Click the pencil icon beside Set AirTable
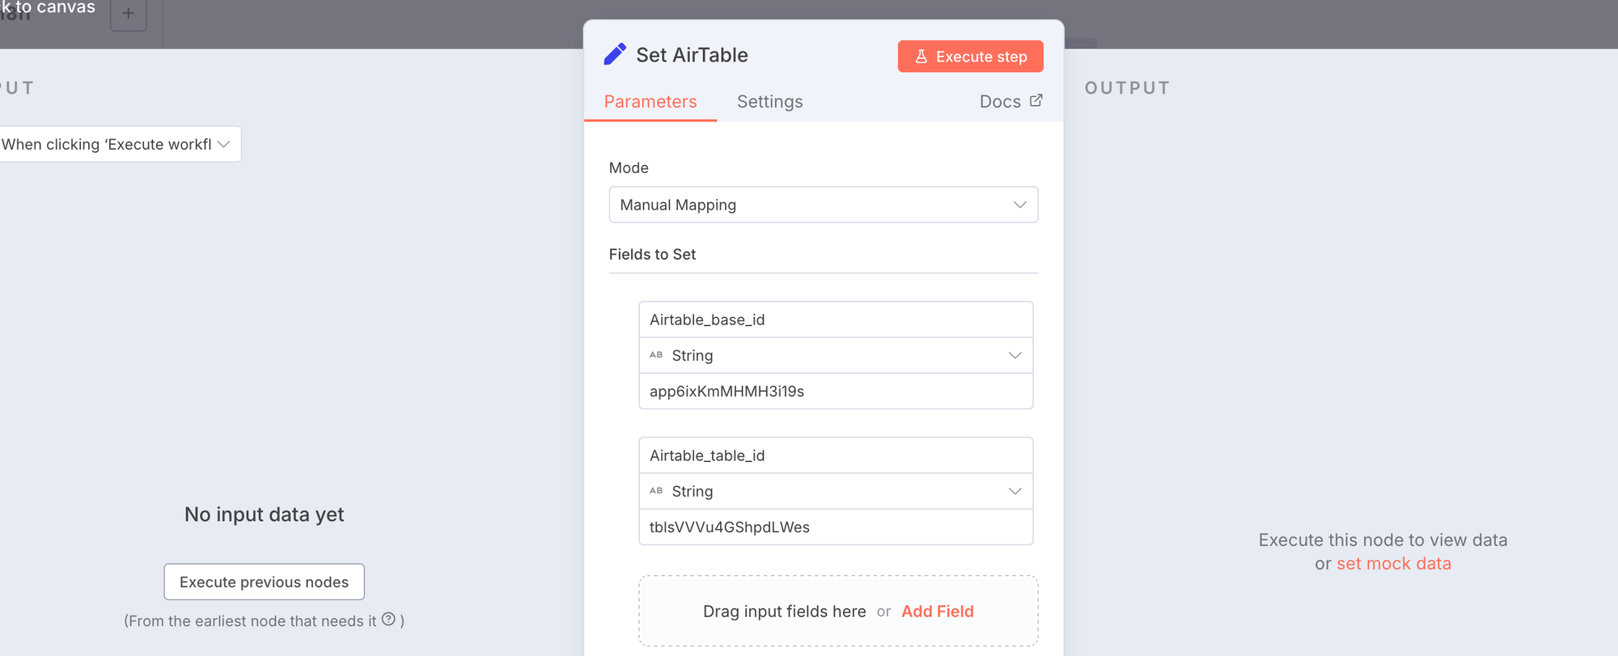The image size is (1618, 656). [615, 54]
